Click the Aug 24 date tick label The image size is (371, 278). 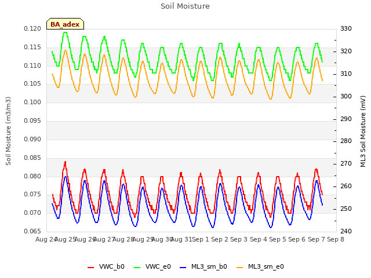[46, 239]
